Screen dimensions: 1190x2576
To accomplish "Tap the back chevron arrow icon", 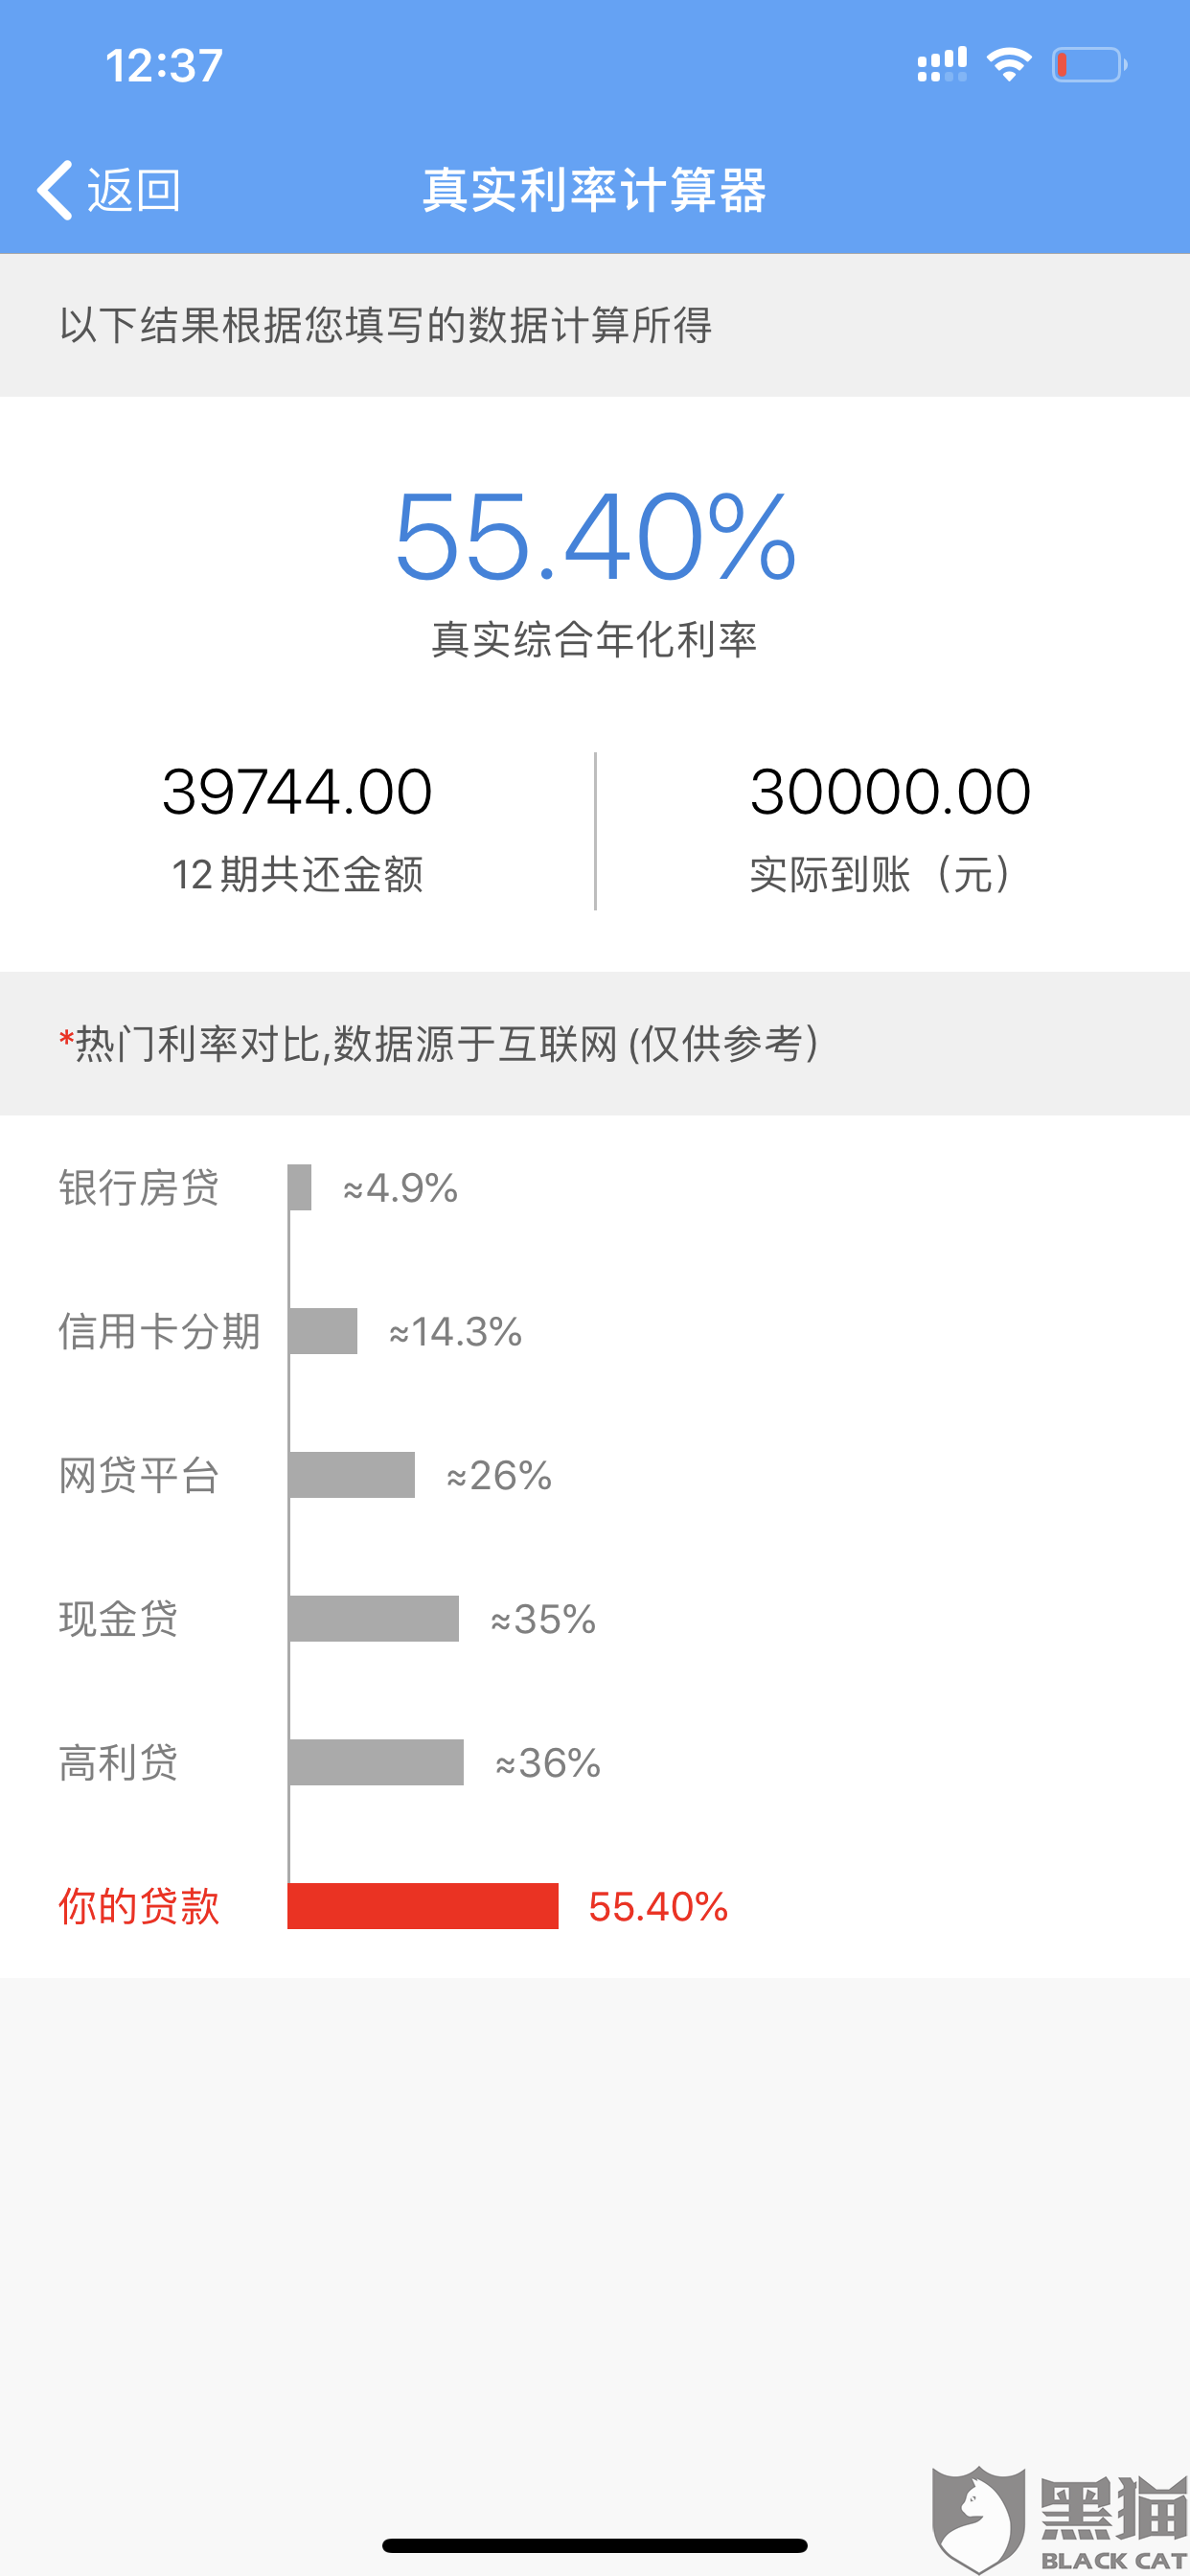I will (x=55, y=190).
